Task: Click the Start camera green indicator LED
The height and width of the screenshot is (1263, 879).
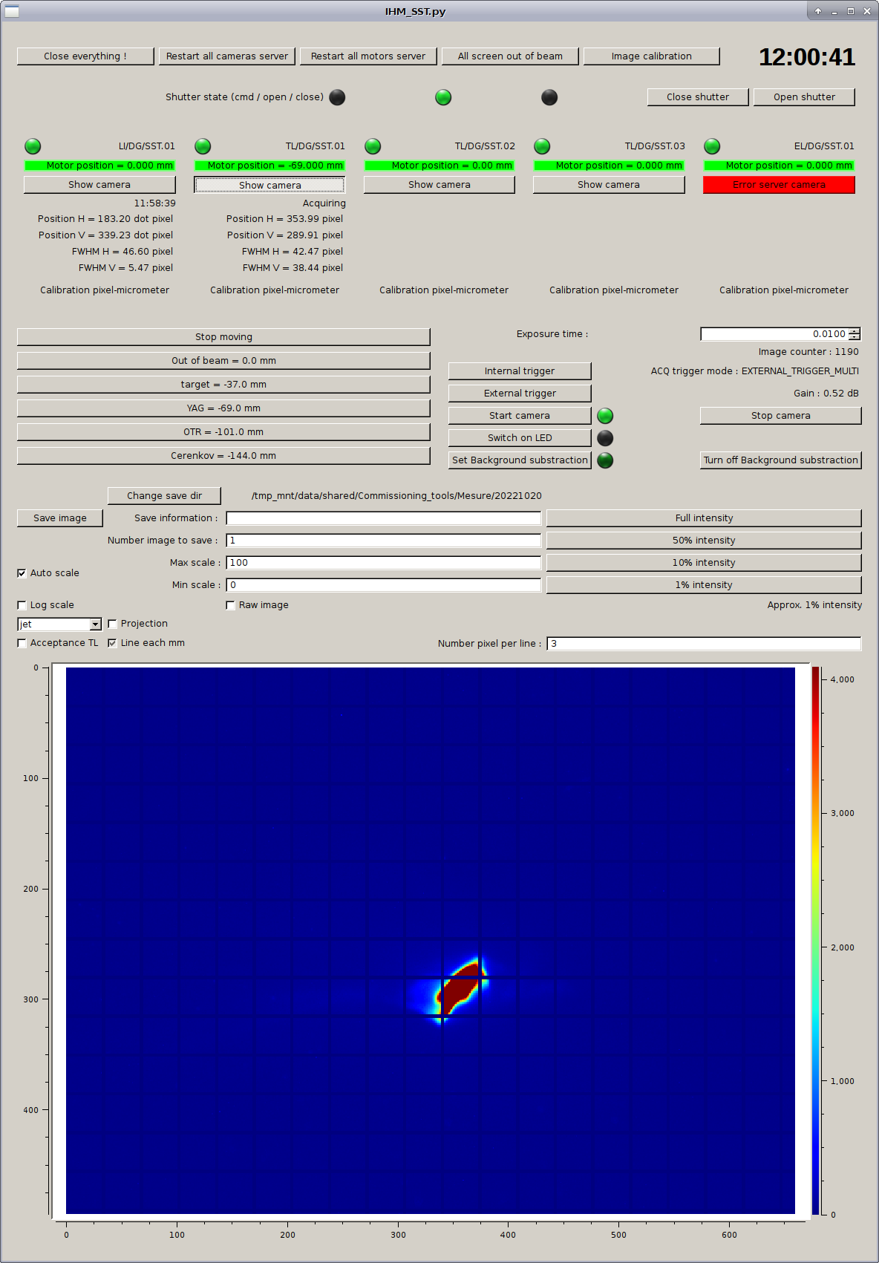Action: [x=605, y=416]
